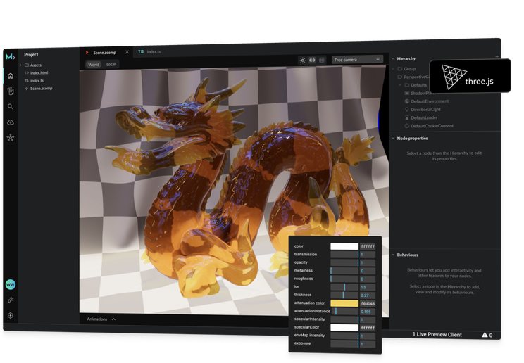This screenshot has height=363, width=524.
Task: Collapse the Hierarchy panel chevron
Action: (x=393, y=58)
